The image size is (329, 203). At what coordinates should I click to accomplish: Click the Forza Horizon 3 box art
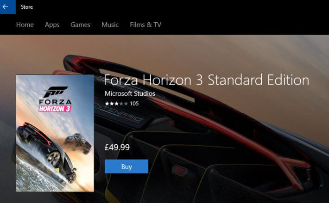55,133
